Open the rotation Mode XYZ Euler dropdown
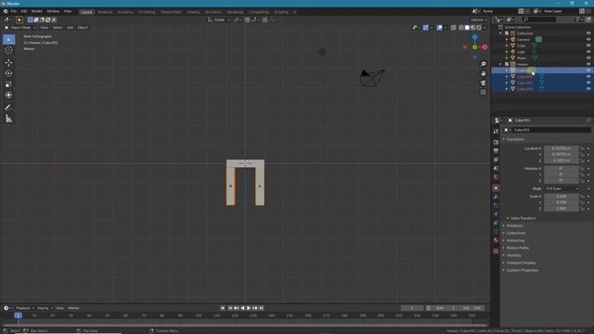594x334 pixels. (x=562, y=188)
